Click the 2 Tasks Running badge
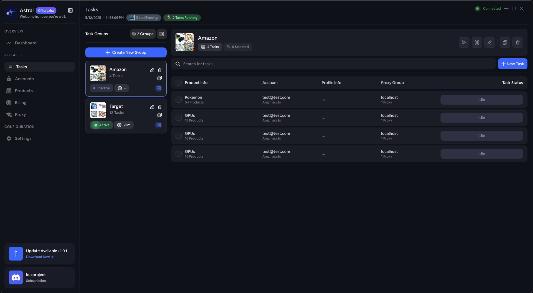The height and width of the screenshot is (293, 533). [182, 18]
